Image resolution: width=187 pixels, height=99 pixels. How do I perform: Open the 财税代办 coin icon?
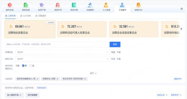(138, 5)
